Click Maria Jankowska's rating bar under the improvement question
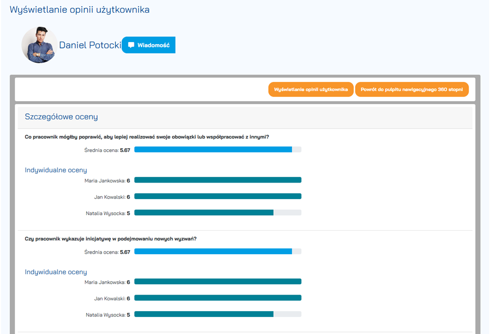Viewport: 491px width, 334px height. (x=217, y=180)
